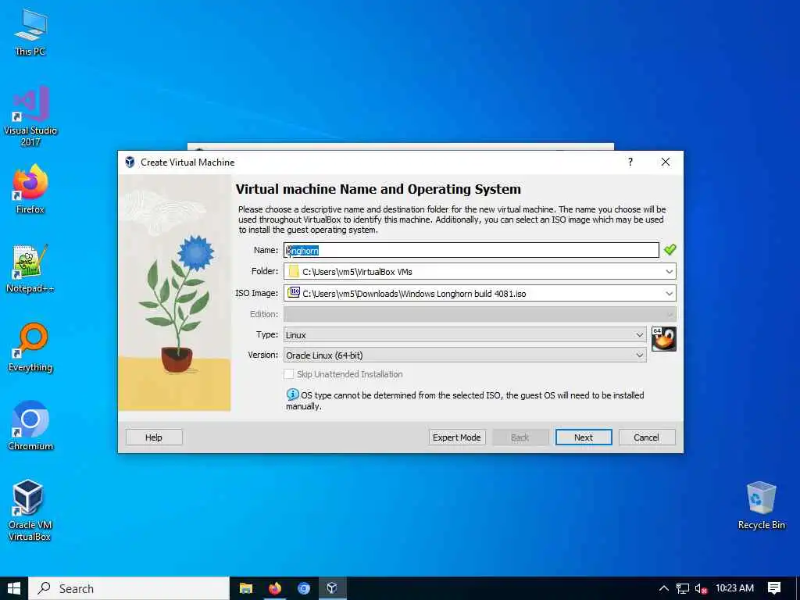Click the taskbar Search box
This screenshot has height=600, width=800.
tap(129, 588)
